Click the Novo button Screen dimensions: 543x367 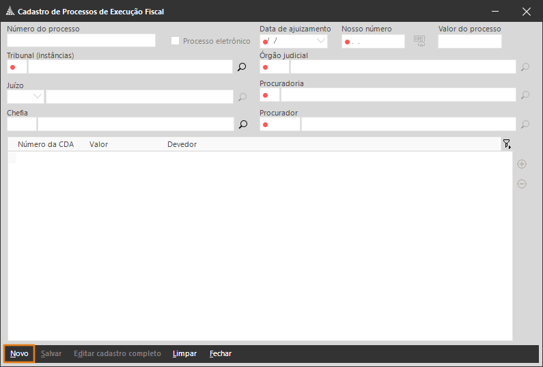[19, 354]
